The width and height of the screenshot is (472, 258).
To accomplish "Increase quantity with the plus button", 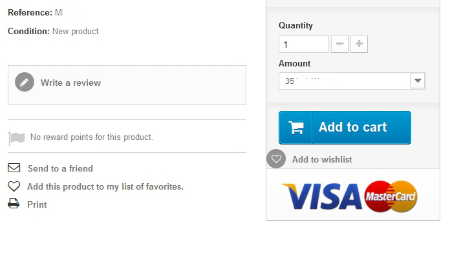I will (x=359, y=45).
